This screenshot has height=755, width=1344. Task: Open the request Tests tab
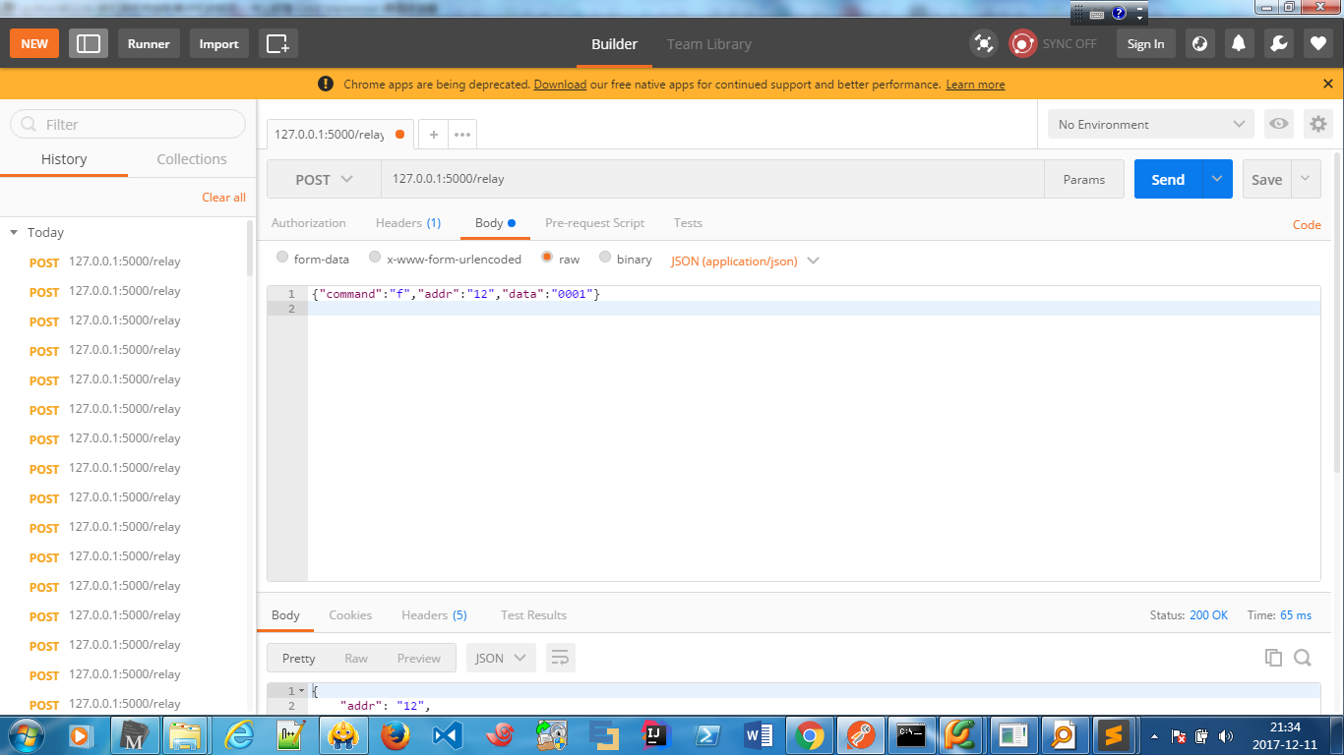688,223
